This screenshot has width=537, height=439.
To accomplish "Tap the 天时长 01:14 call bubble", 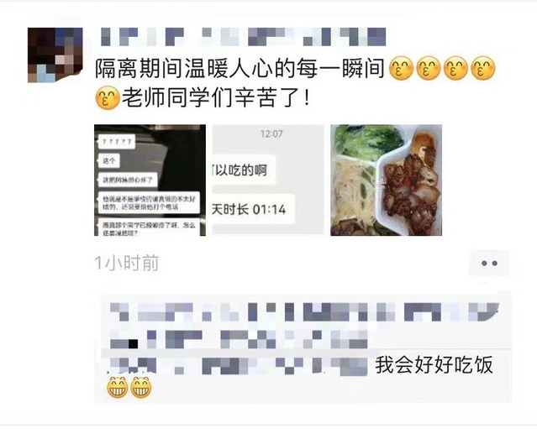I will point(253,209).
